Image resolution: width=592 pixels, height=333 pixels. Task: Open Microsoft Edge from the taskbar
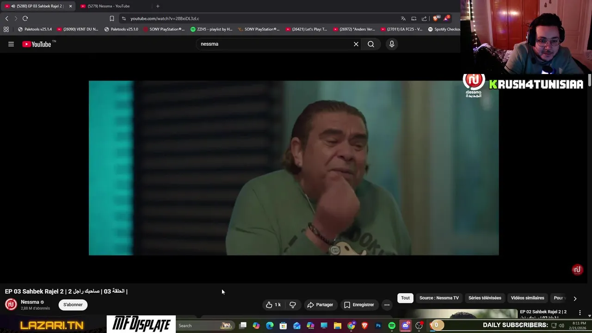[x=270, y=326]
